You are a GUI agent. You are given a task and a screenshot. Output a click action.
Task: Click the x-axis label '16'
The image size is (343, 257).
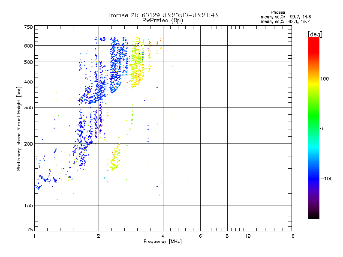pyautogui.click(x=292, y=236)
